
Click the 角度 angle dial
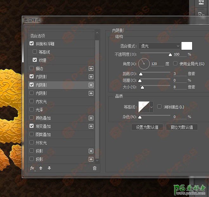pyautogui.click(x=144, y=64)
